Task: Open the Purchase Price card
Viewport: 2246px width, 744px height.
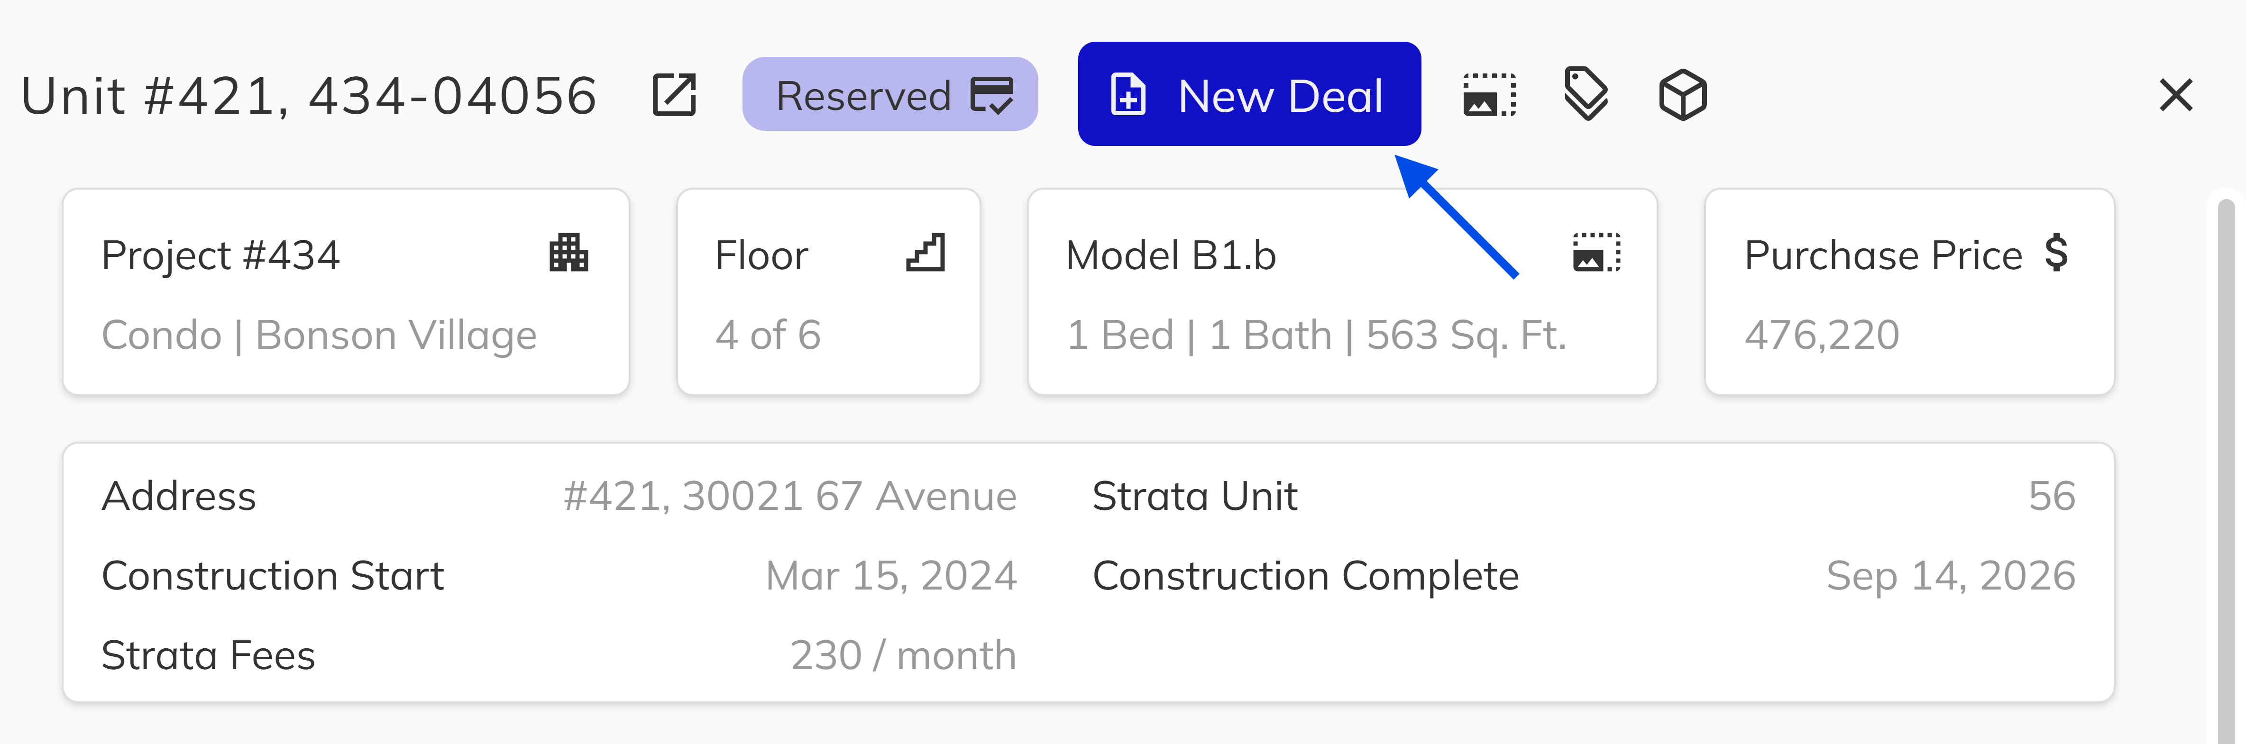Action: click(x=1908, y=292)
